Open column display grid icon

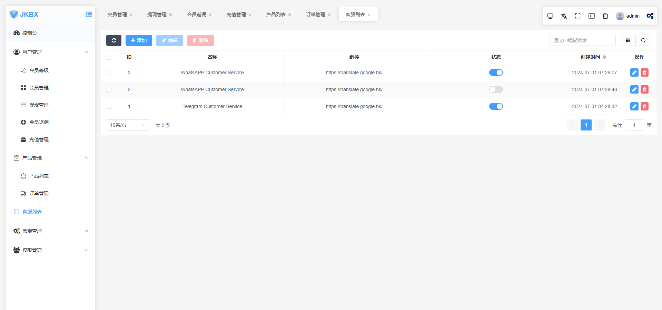coord(628,40)
